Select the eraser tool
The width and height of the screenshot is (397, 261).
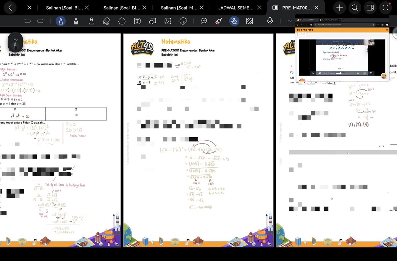[x=106, y=21]
